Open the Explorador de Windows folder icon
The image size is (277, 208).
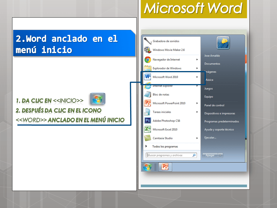pyautogui.click(x=148, y=68)
